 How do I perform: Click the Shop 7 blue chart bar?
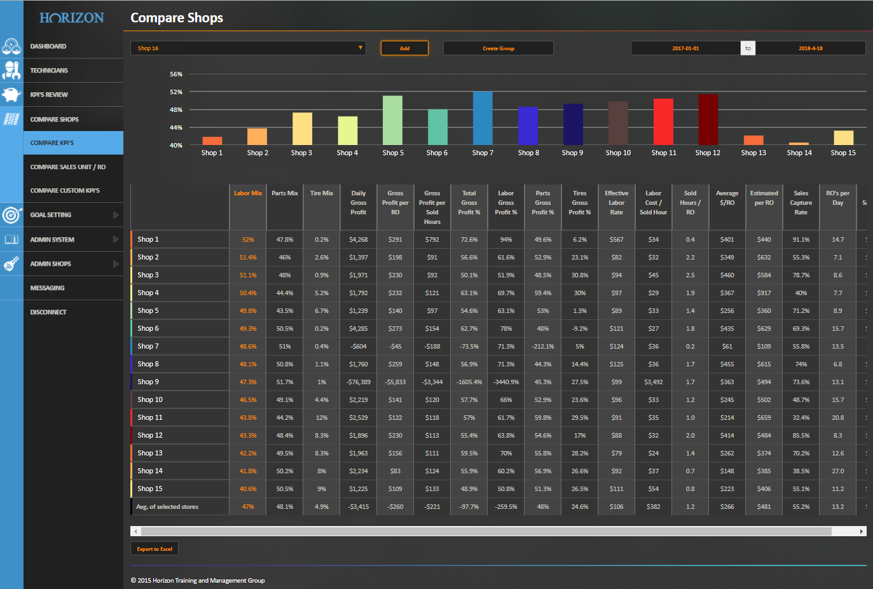point(483,118)
